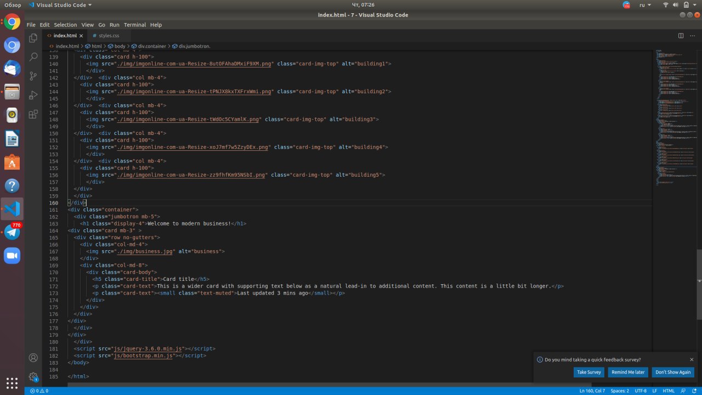Click the Telegram tray icon in top bar
The image size is (702, 395).
tap(626, 4)
